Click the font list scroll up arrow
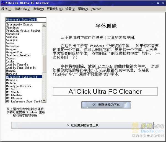166x142 pixels. click(44, 25)
